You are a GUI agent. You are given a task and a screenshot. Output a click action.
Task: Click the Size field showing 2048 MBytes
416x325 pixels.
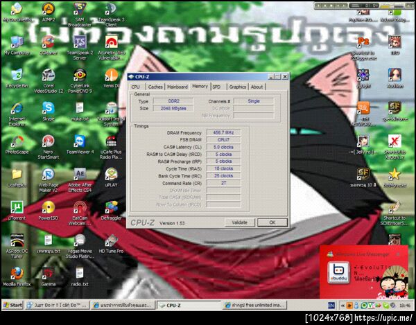pos(173,108)
